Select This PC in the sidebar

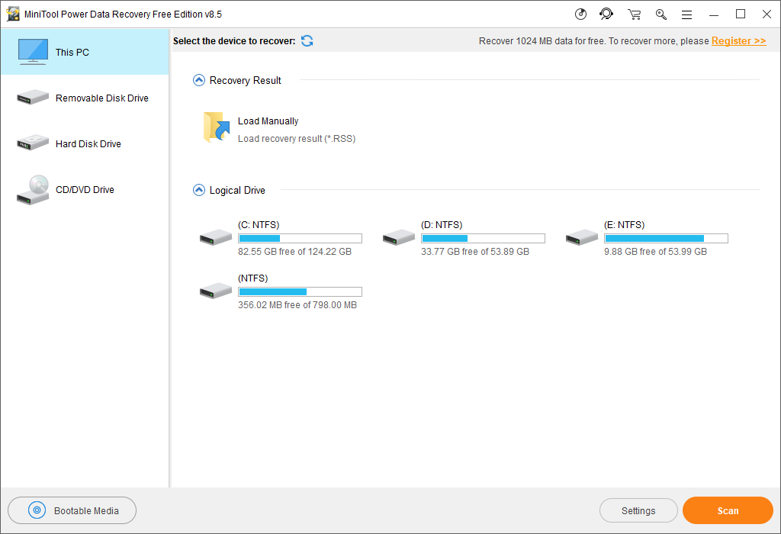click(85, 53)
